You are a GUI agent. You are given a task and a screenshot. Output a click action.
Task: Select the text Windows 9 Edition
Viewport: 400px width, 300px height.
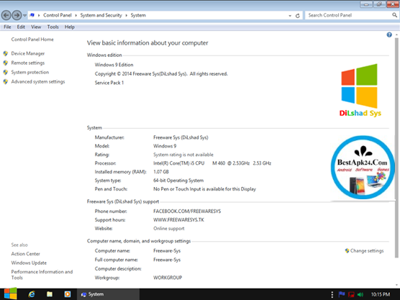click(x=114, y=65)
